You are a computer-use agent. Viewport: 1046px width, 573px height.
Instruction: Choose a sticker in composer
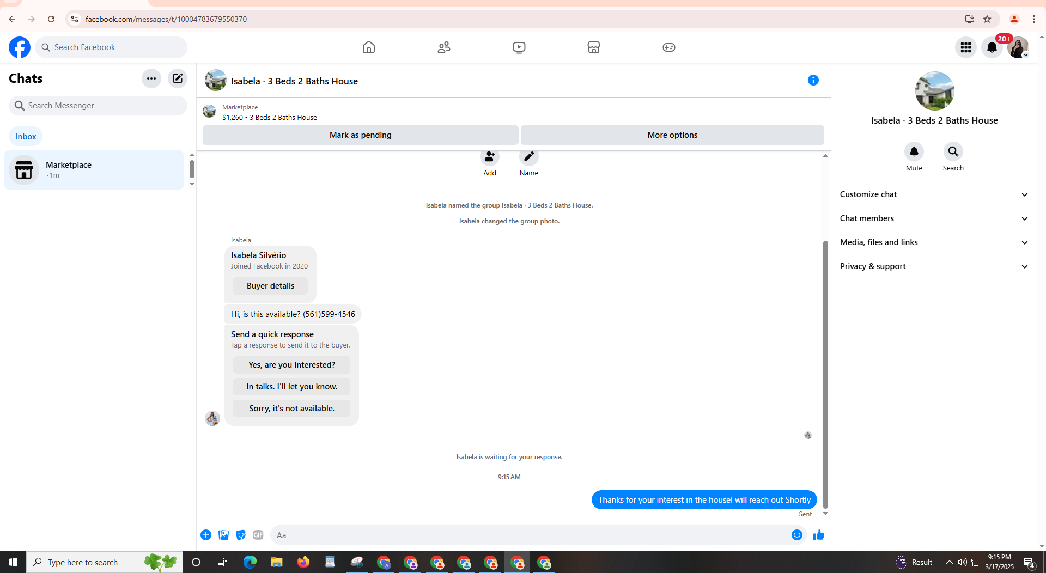click(x=241, y=535)
